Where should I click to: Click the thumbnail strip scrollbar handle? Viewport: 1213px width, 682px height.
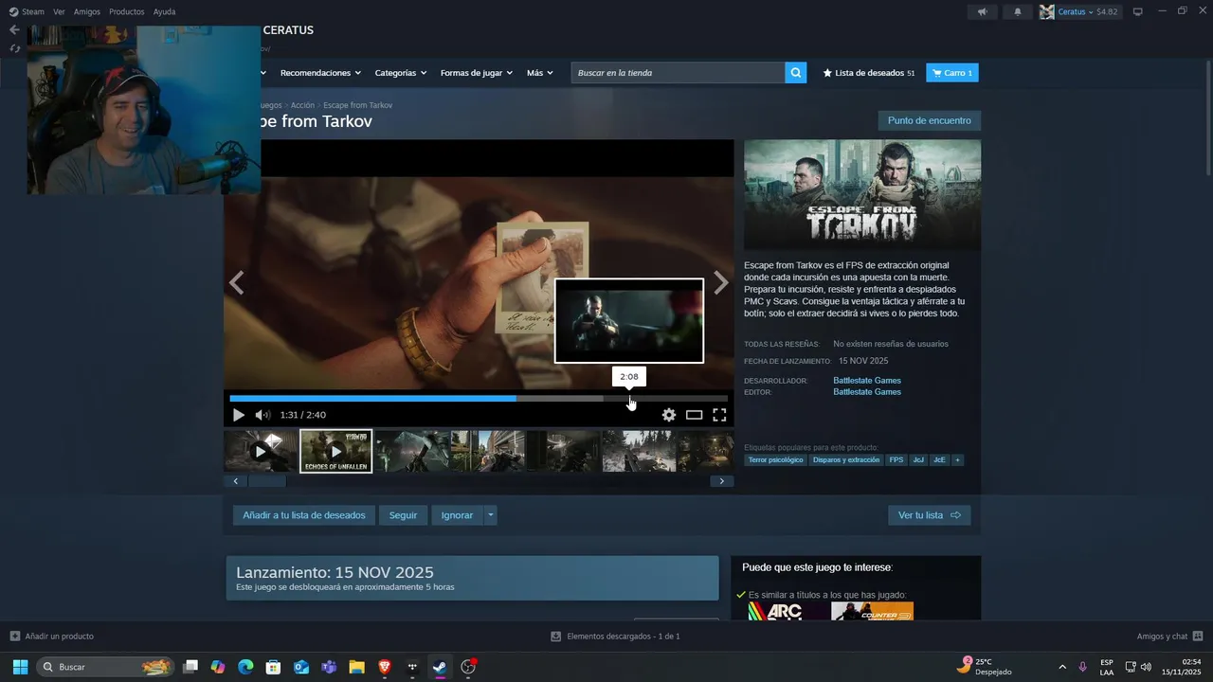pyautogui.click(x=267, y=481)
